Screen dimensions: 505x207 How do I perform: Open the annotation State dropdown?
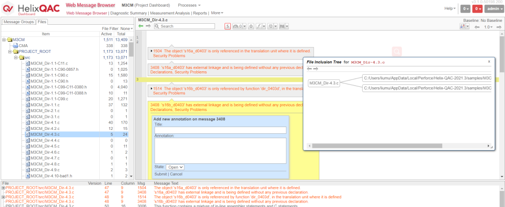click(x=175, y=167)
